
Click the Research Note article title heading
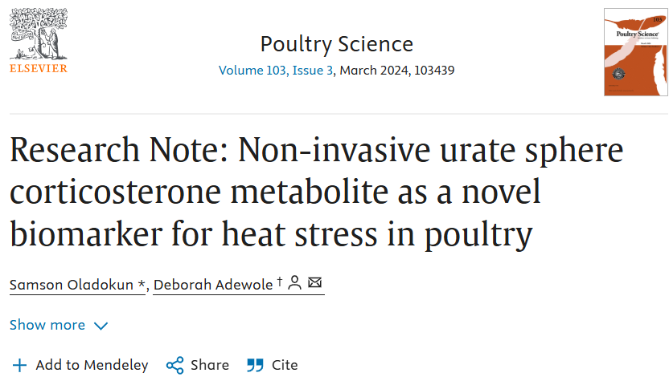[316, 192]
